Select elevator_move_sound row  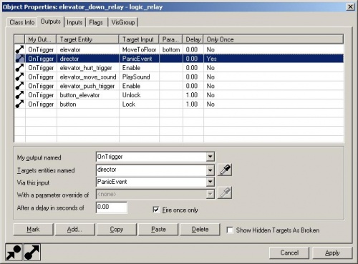[179, 77]
